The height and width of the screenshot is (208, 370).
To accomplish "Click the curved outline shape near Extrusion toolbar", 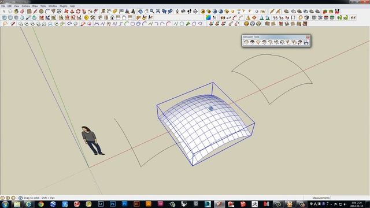I will [272, 79].
